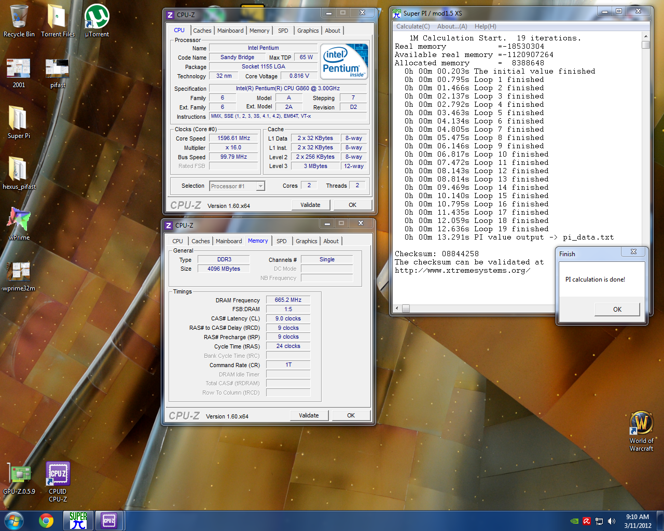Viewport: 664px width, 531px height.
Task: Click the Bus Speed 99.79 MHz value
Action: point(233,157)
